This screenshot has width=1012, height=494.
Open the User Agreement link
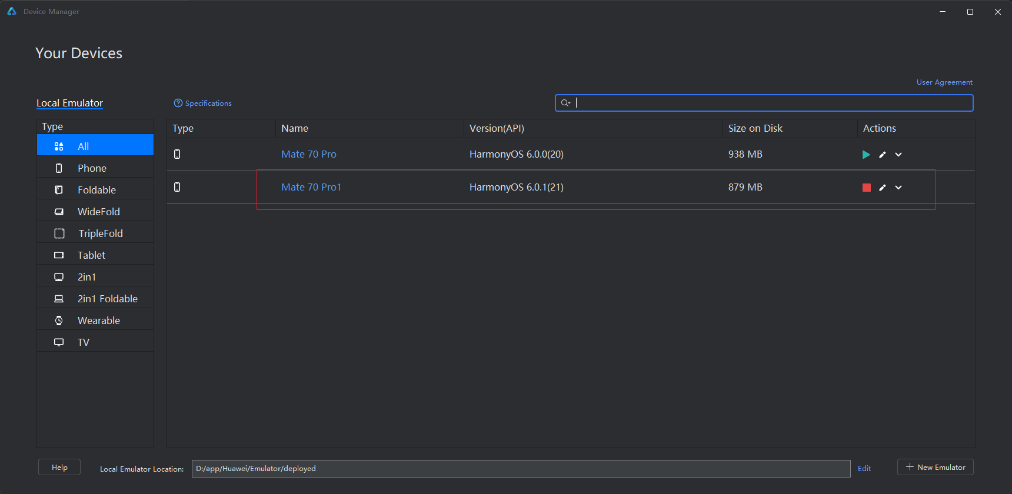point(944,82)
